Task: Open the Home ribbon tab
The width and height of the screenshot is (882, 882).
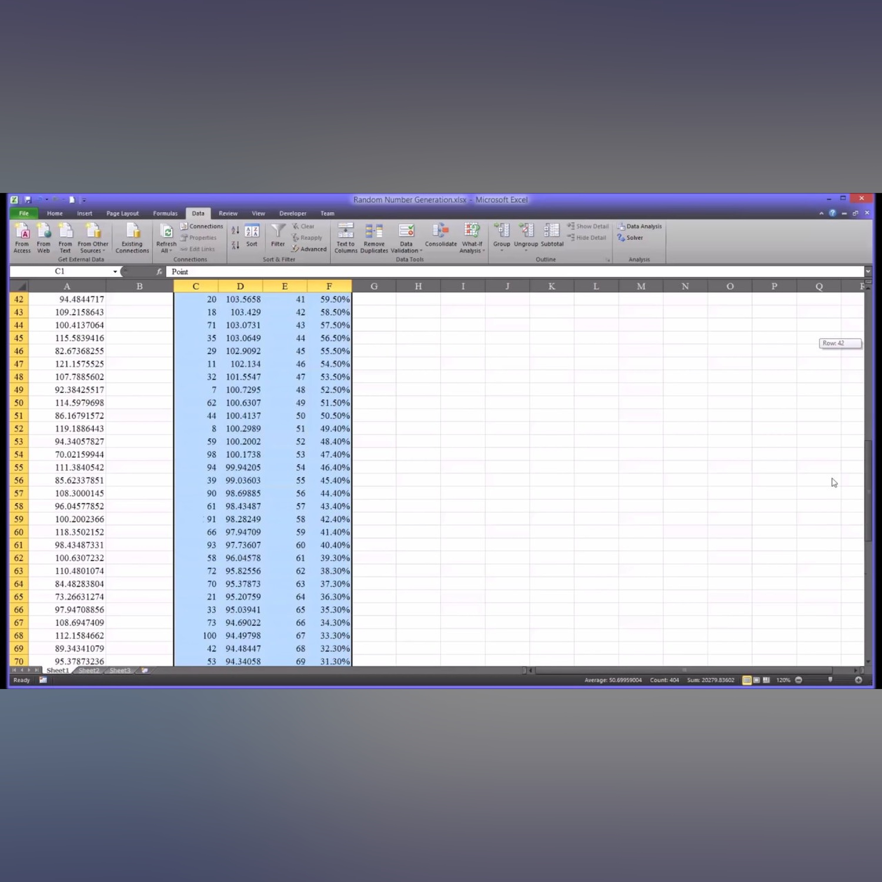Action: 55,213
